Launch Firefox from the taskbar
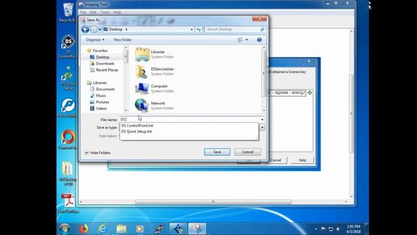 83,228
